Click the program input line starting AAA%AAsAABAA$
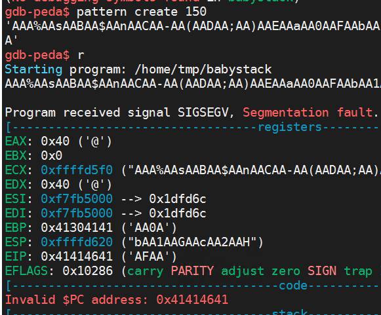The width and height of the screenshot is (381, 315). click(193, 84)
